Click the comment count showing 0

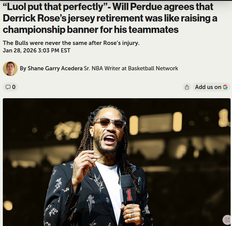tap(14, 87)
